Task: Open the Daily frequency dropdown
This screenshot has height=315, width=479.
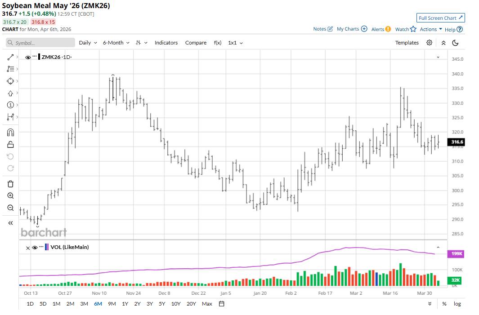Action: click(88, 43)
